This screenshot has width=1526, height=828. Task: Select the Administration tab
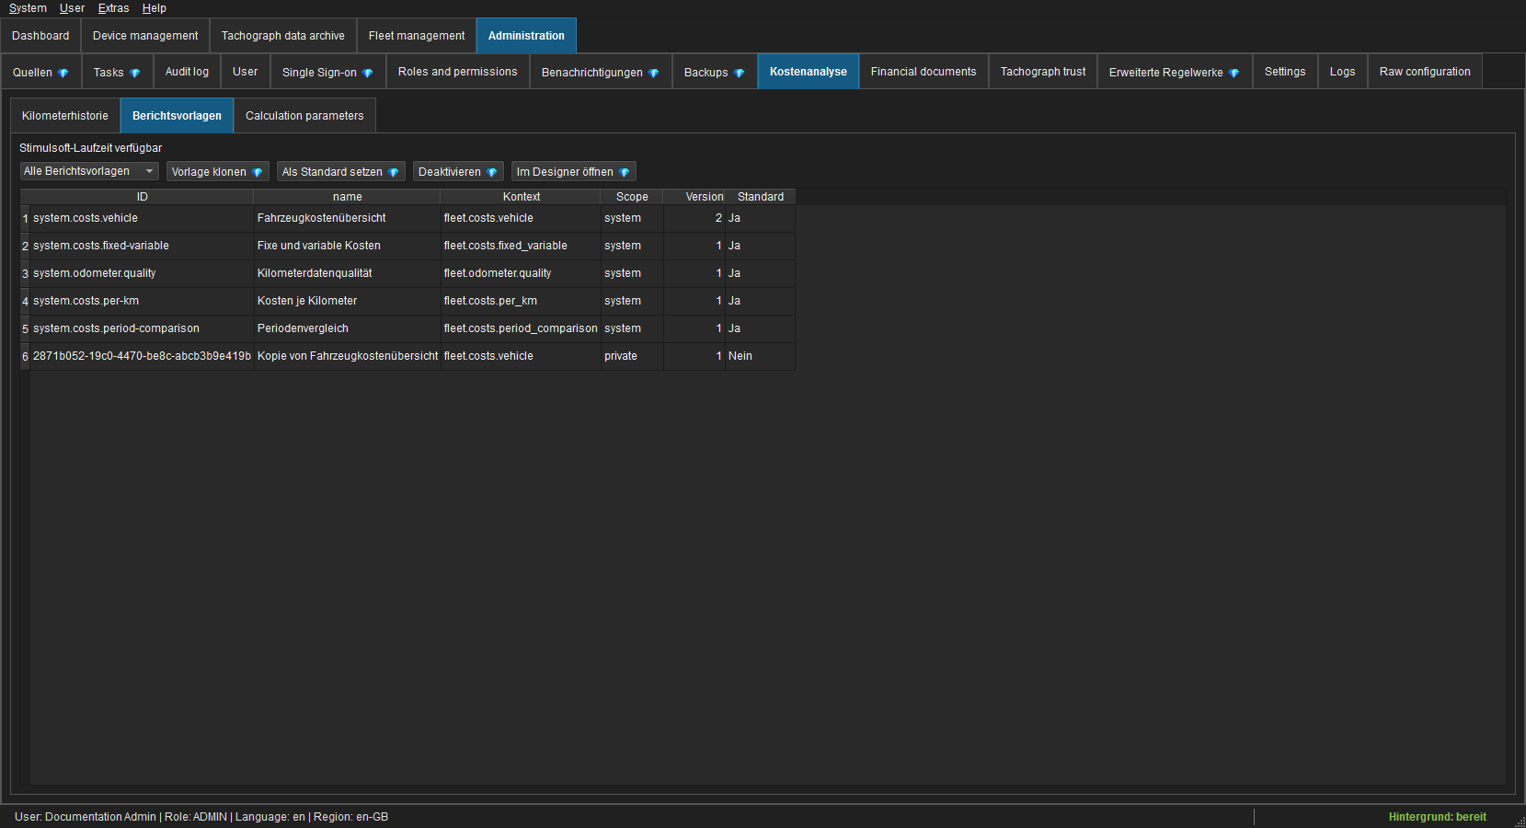tap(526, 36)
